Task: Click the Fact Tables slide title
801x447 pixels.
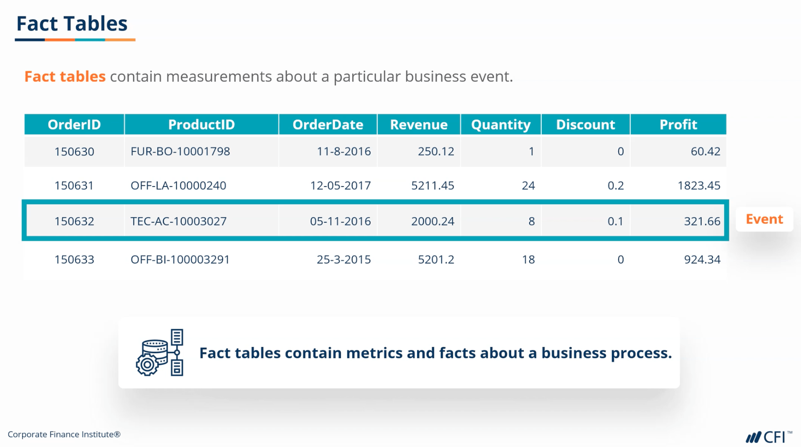Action: [x=72, y=24]
